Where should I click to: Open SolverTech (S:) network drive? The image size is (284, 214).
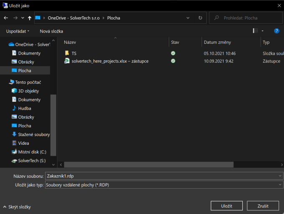[x=32, y=161]
